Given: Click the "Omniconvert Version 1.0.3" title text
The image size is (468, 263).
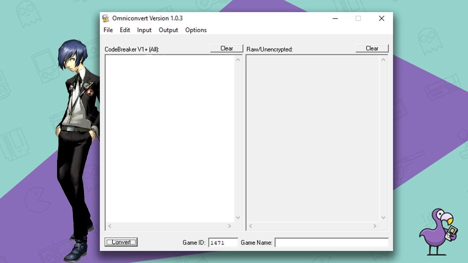Looking at the screenshot, I should tap(147, 18).
